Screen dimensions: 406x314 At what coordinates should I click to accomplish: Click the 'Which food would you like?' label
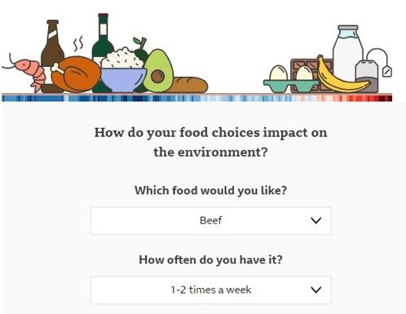click(211, 191)
